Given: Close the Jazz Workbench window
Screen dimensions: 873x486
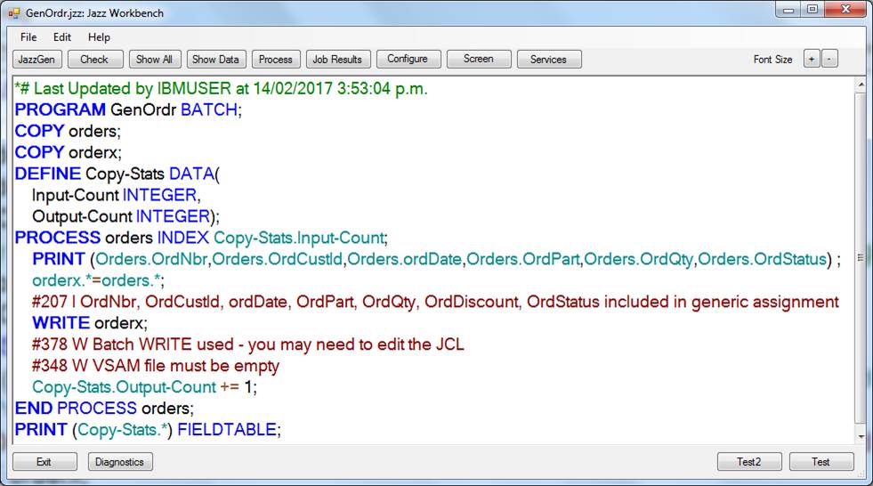Looking at the screenshot, I should [x=845, y=10].
